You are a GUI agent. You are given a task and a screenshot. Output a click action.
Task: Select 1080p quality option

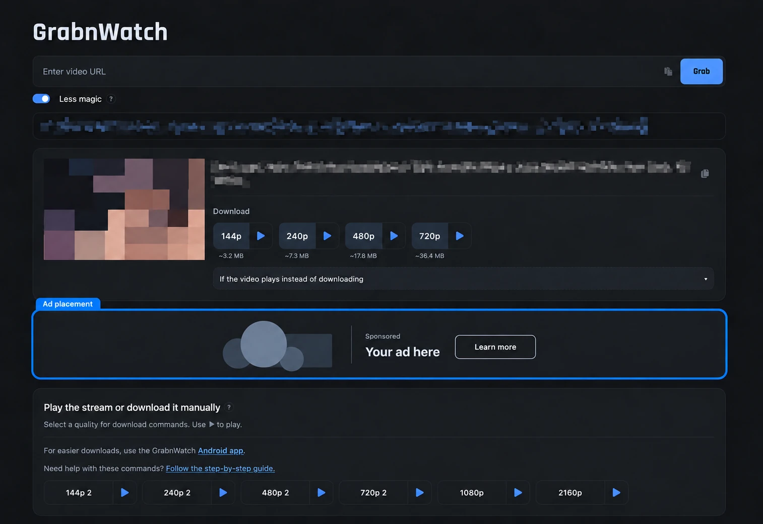pos(472,493)
